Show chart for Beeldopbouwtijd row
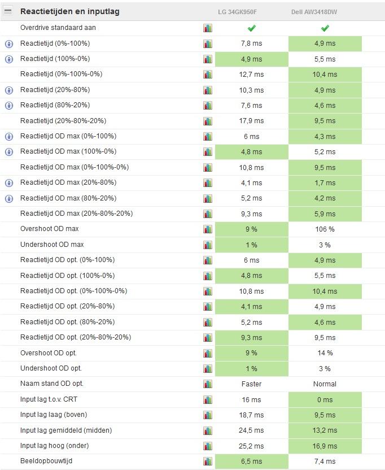Screen dimensions: 385x470 pos(208,461)
